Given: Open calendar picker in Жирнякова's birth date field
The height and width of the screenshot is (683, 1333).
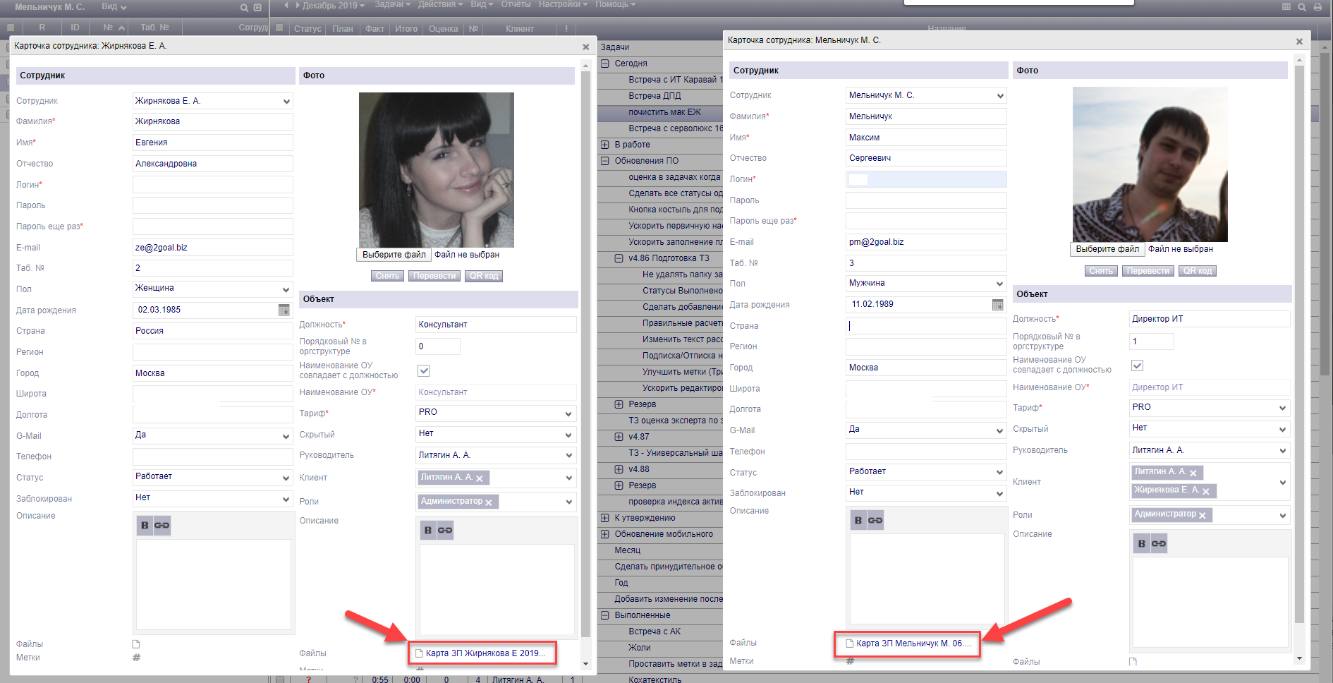Looking at the screenshot, I should [x=284, y=310].
